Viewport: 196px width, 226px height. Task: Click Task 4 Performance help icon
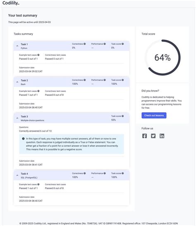105,173
